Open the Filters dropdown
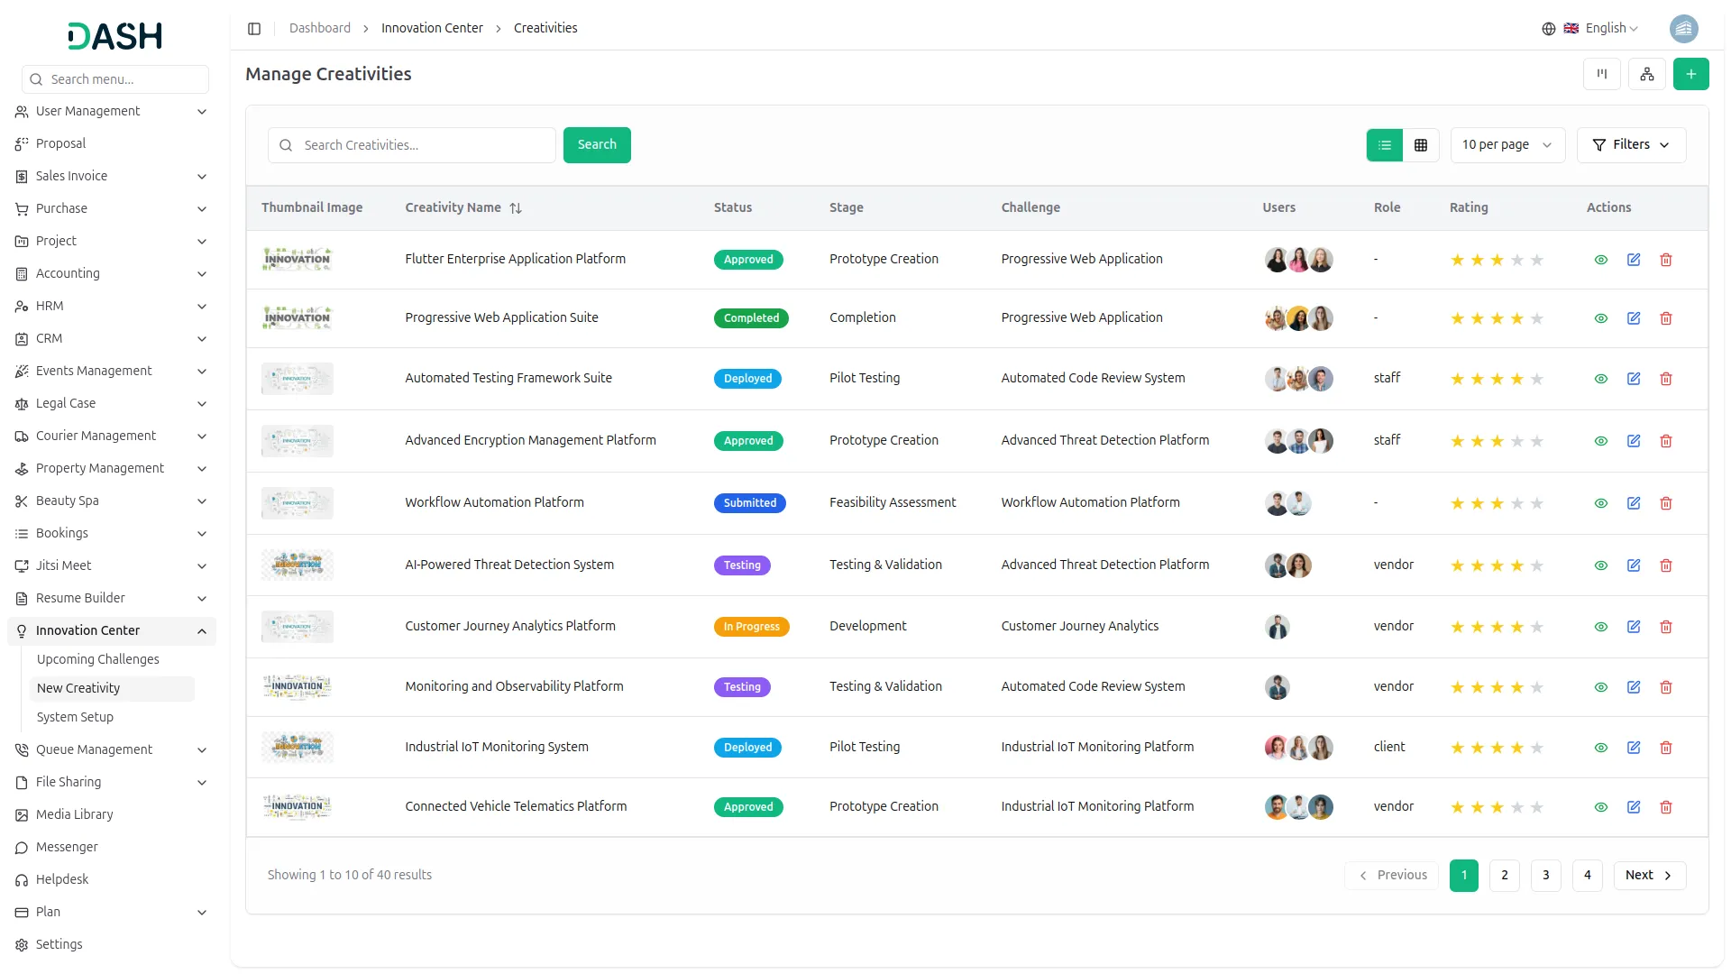 coord(1631,145)
